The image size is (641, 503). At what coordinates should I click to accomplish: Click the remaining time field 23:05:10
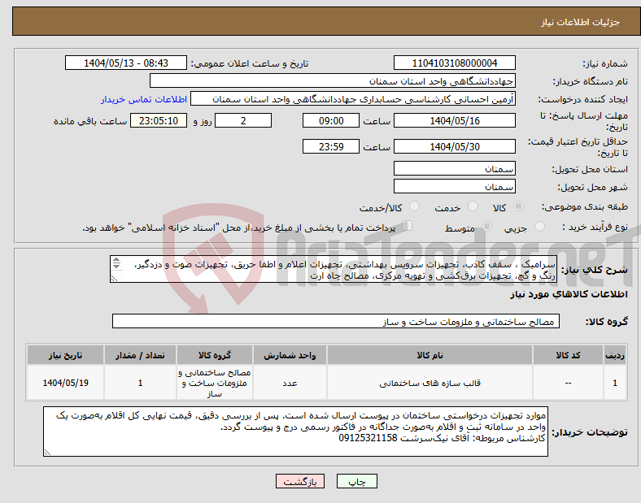click(159, 121)
